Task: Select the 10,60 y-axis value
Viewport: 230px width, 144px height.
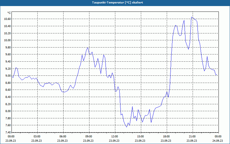Action: pos(7,19)
